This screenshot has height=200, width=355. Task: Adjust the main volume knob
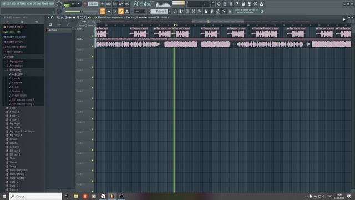(x=59, y=4)
